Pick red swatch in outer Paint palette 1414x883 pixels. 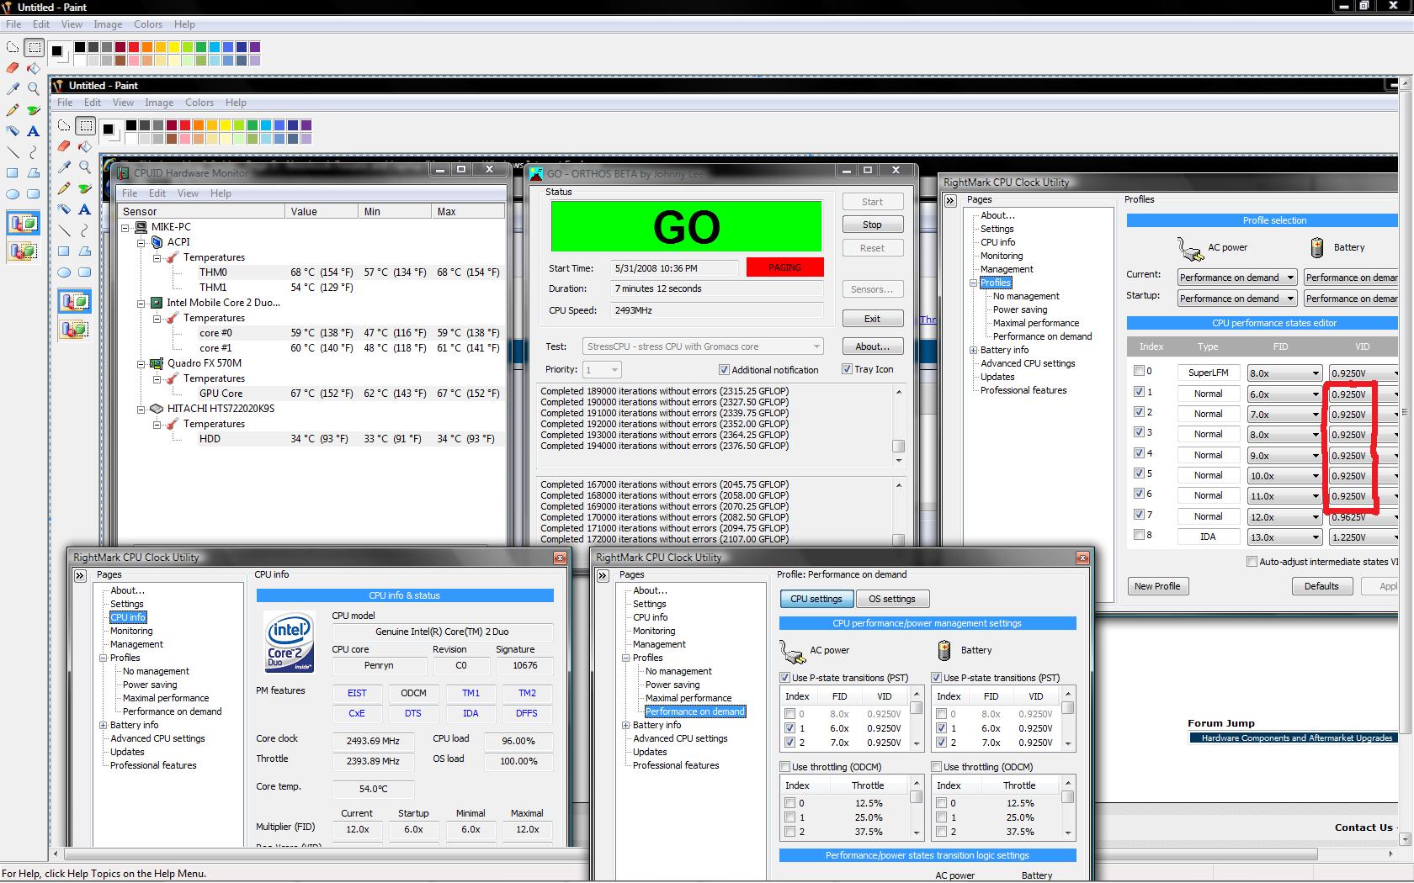point(134,47)
